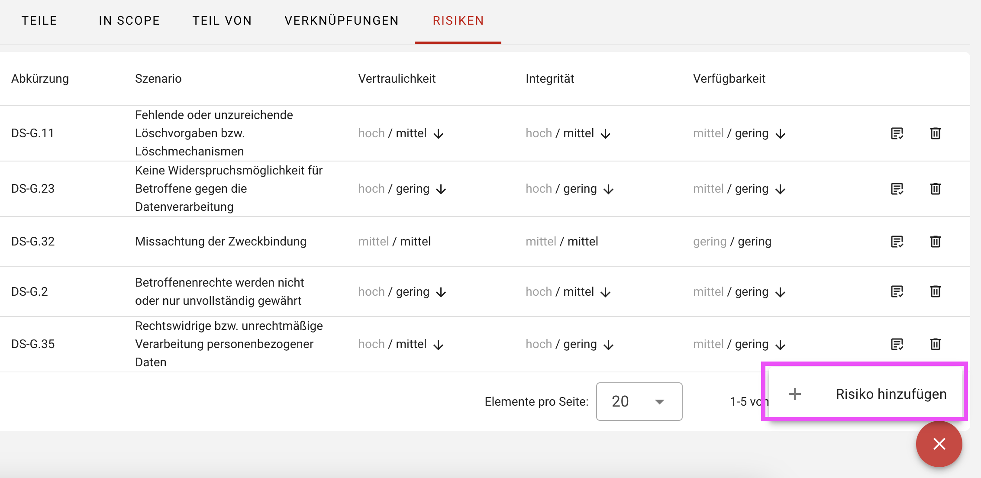The height and width of the screenshot is (478, 981).
Task: Open risk analysis for DS-G.32
Action: (x=897, y=242)
